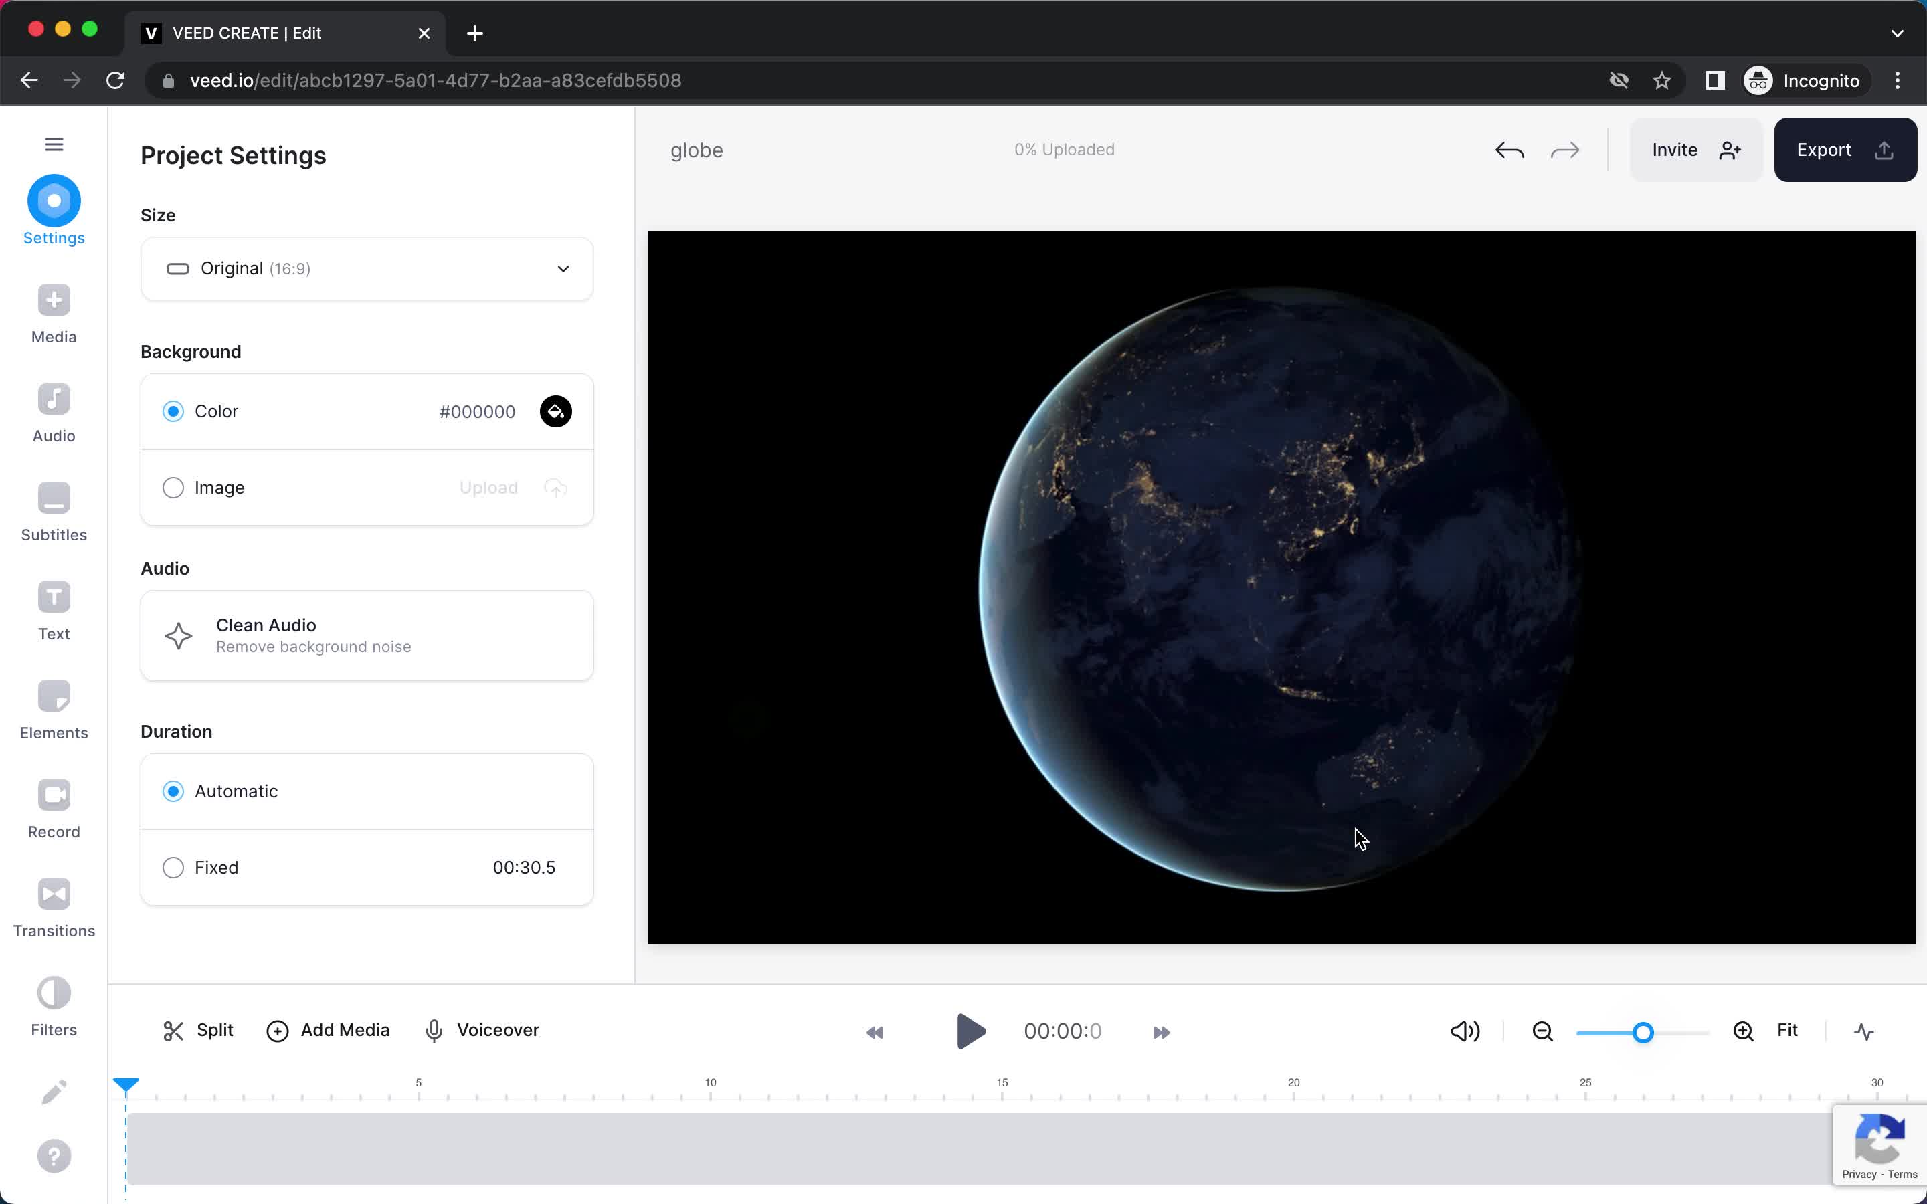This screenshot has width=1927, height=1204.
Task: Open the Elements sidebar tab
Action: [x=54, y=710]
